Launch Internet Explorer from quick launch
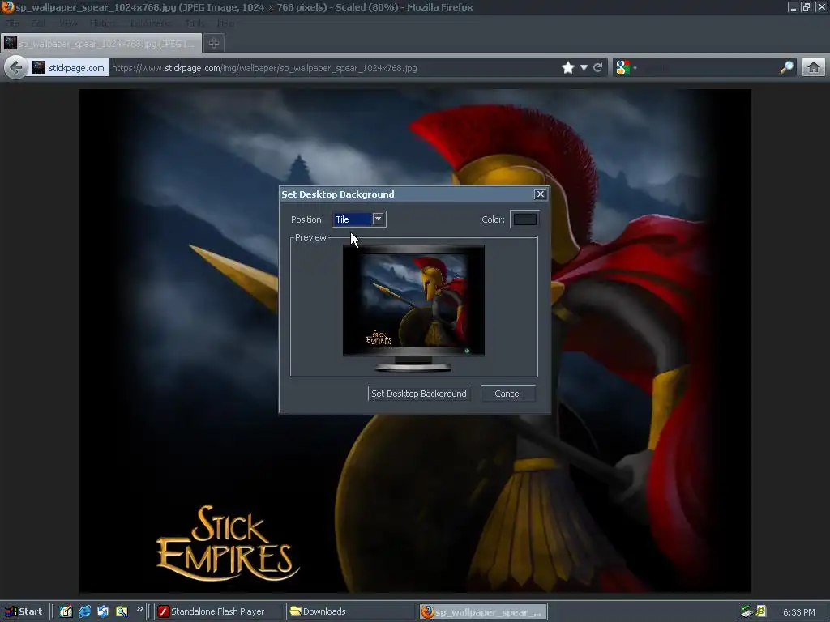Viewport: 830px width, 622px height. [x=84, y=611]
